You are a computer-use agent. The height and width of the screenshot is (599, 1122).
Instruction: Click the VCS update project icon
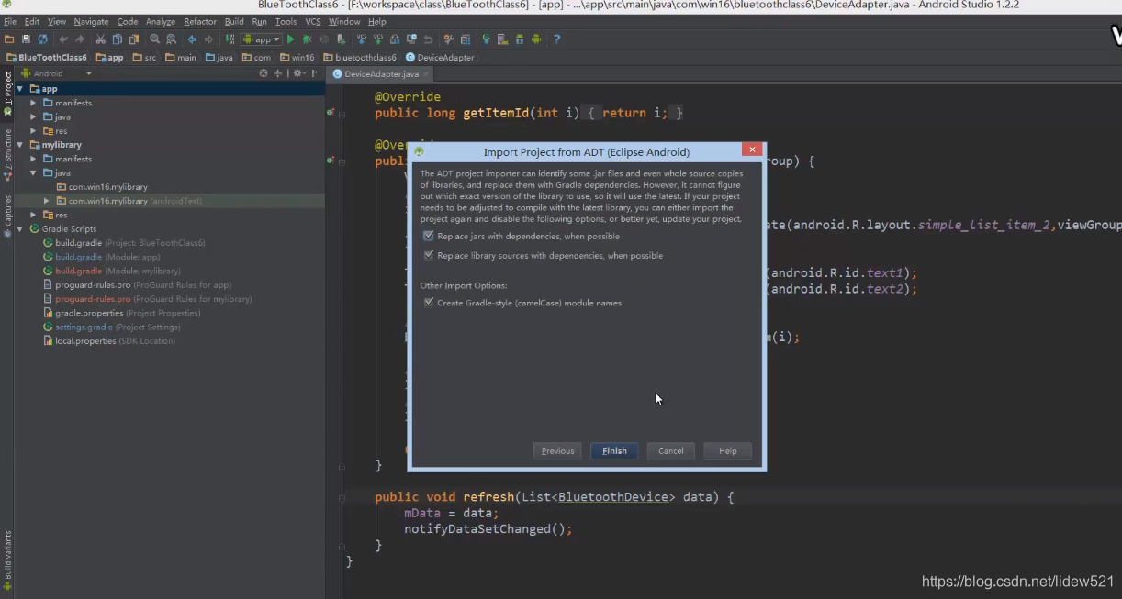point(361,39)
